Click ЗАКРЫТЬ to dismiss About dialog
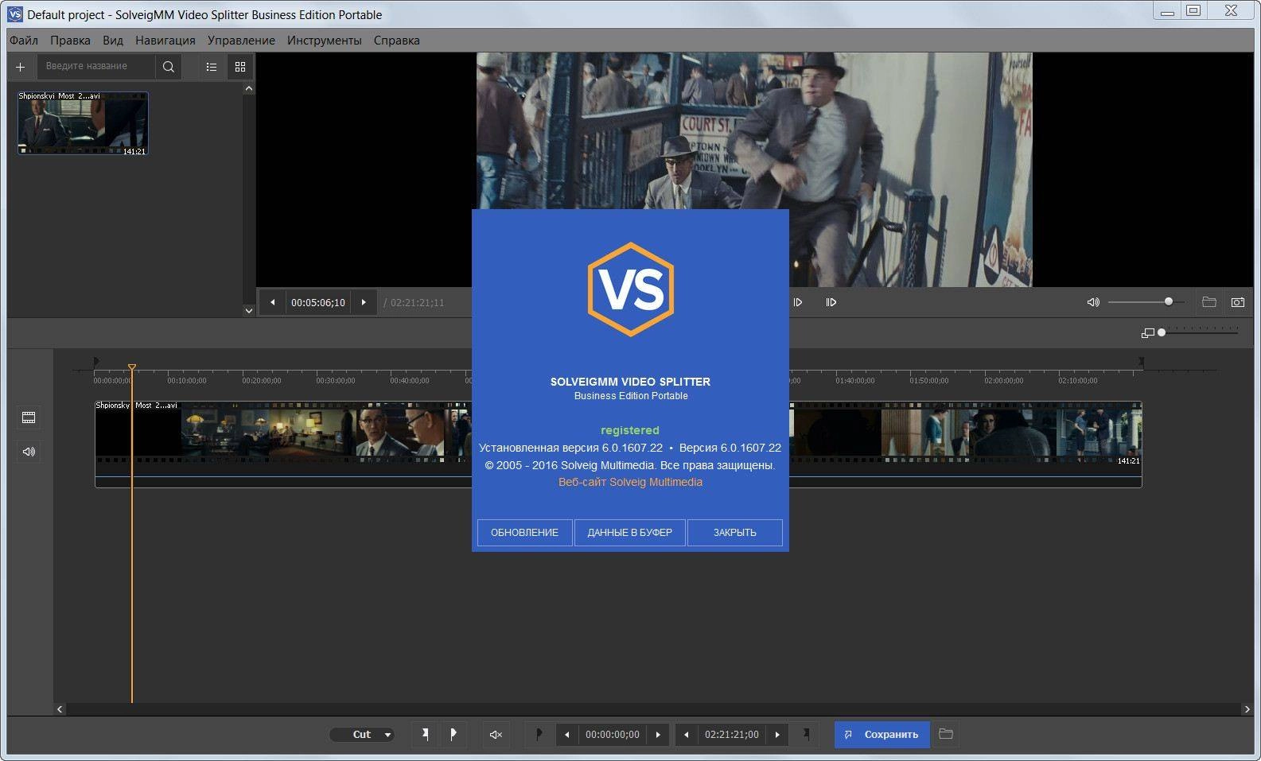 tap(735, 533)
